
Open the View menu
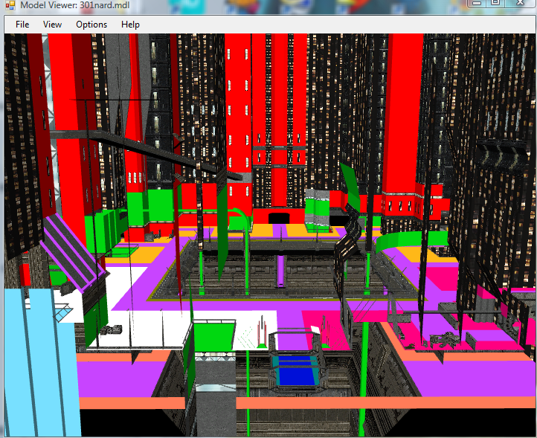coord(52,25)
